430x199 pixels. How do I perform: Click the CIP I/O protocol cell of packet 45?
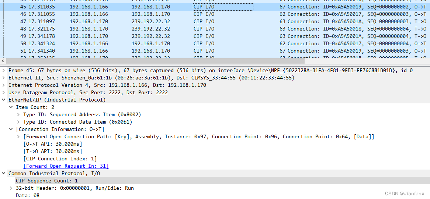pos(223,7)
